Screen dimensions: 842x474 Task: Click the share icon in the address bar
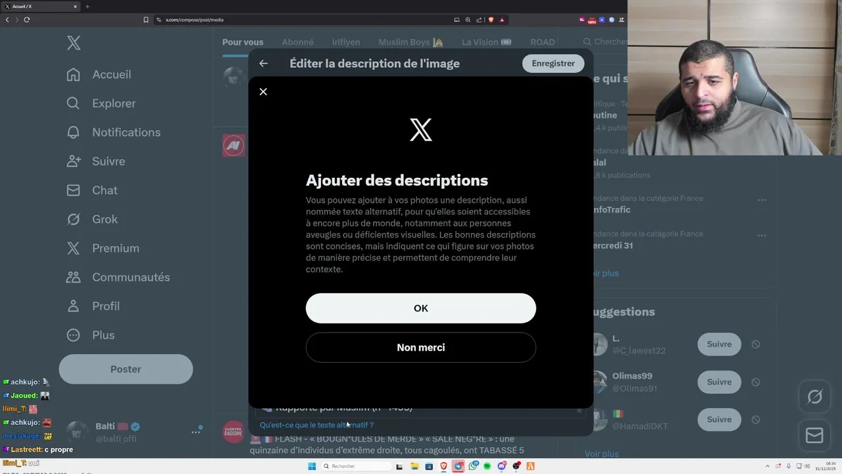pos(479,20)
